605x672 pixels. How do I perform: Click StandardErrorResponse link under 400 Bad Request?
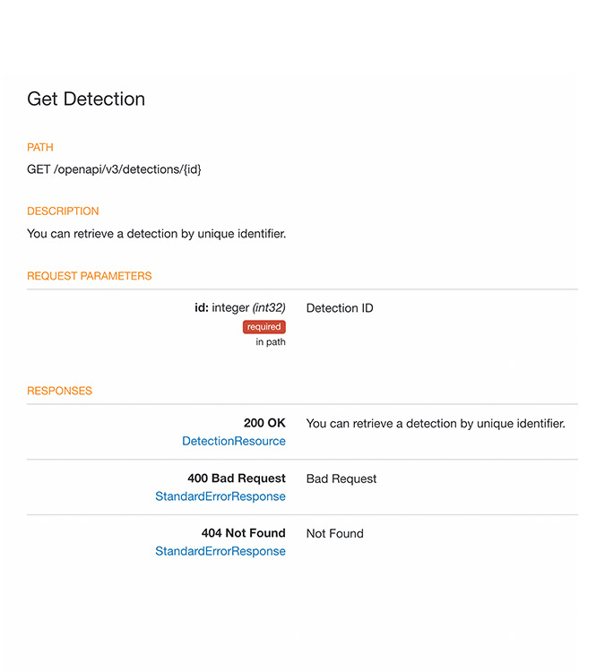tap(220, 496)
